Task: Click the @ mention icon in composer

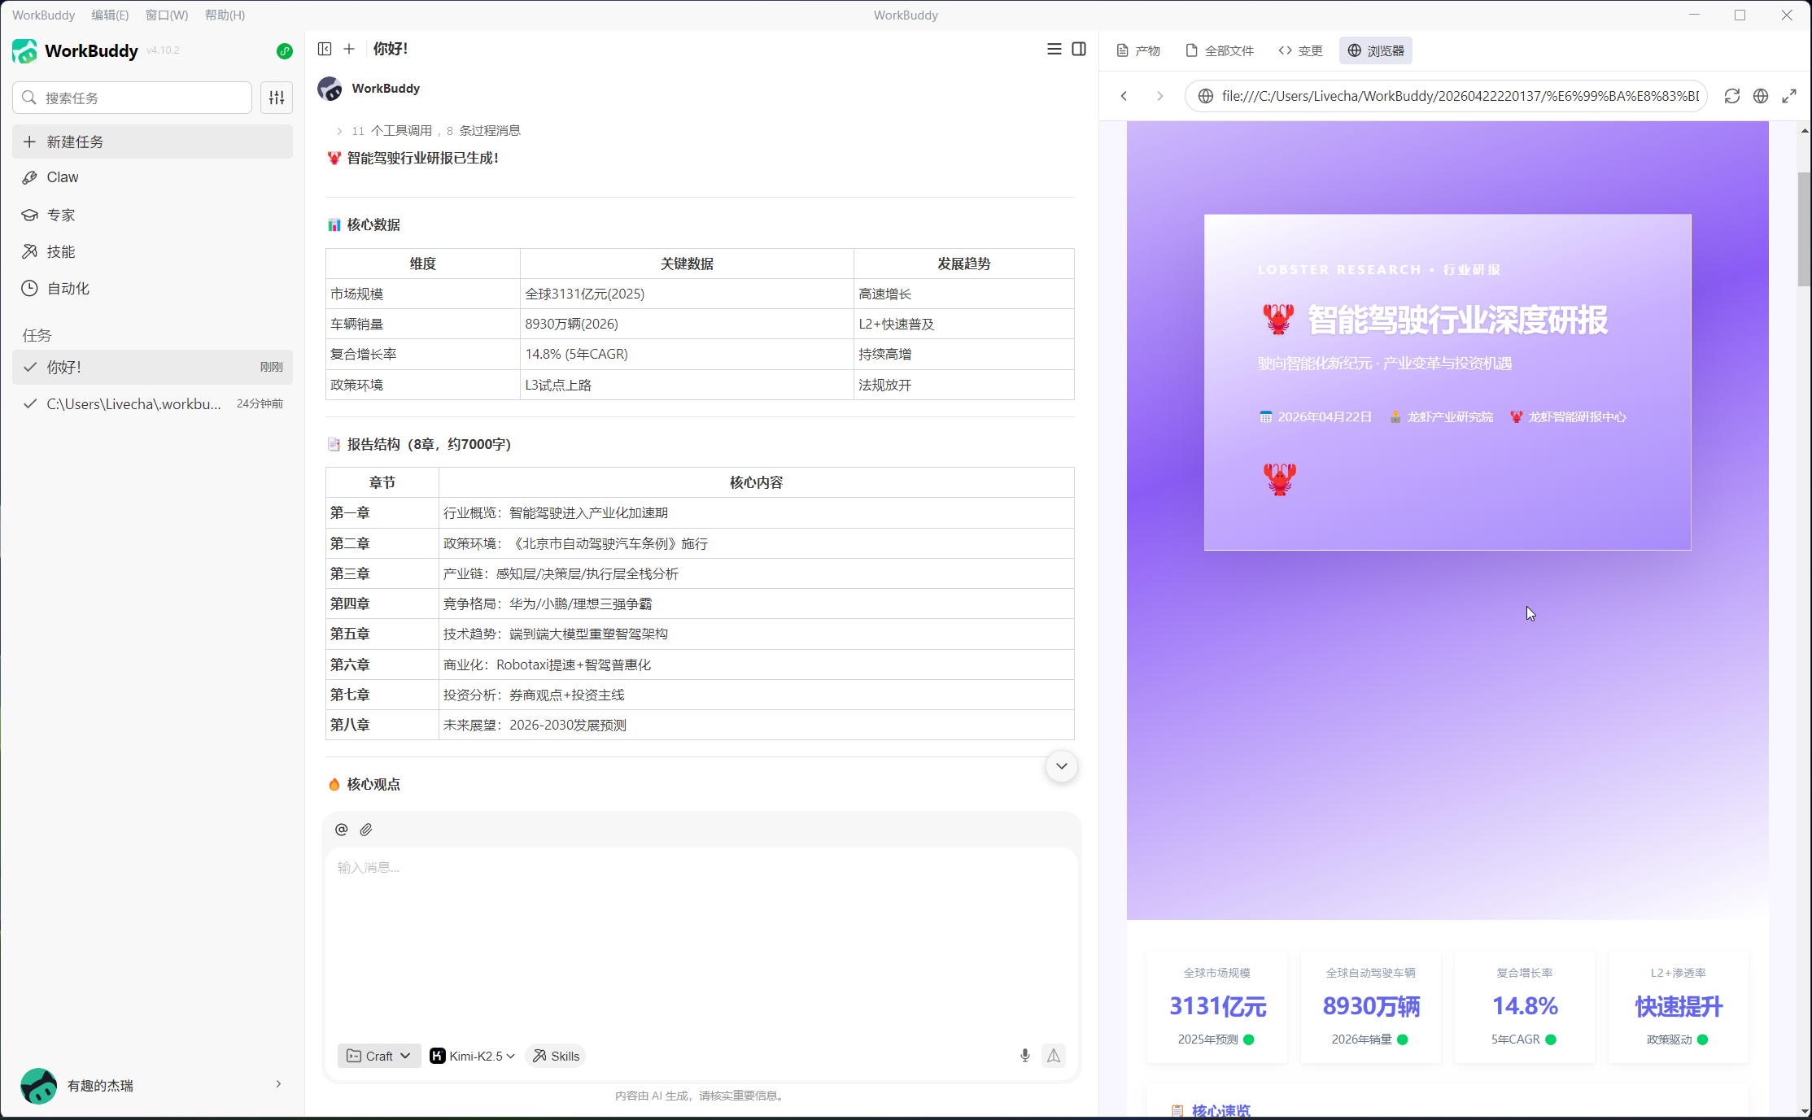Action: tap(342, 830)
